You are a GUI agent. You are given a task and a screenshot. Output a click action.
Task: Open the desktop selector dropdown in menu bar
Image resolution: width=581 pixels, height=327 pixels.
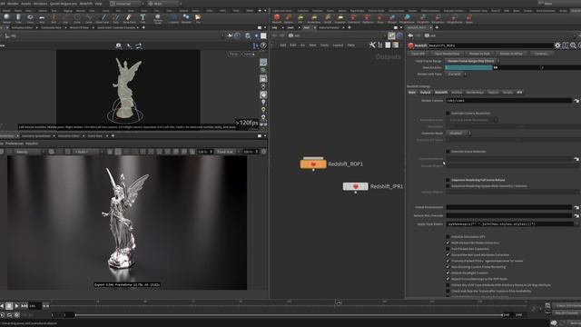(127, 4)
